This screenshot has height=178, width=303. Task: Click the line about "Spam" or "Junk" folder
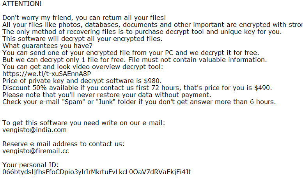(139, 102)
